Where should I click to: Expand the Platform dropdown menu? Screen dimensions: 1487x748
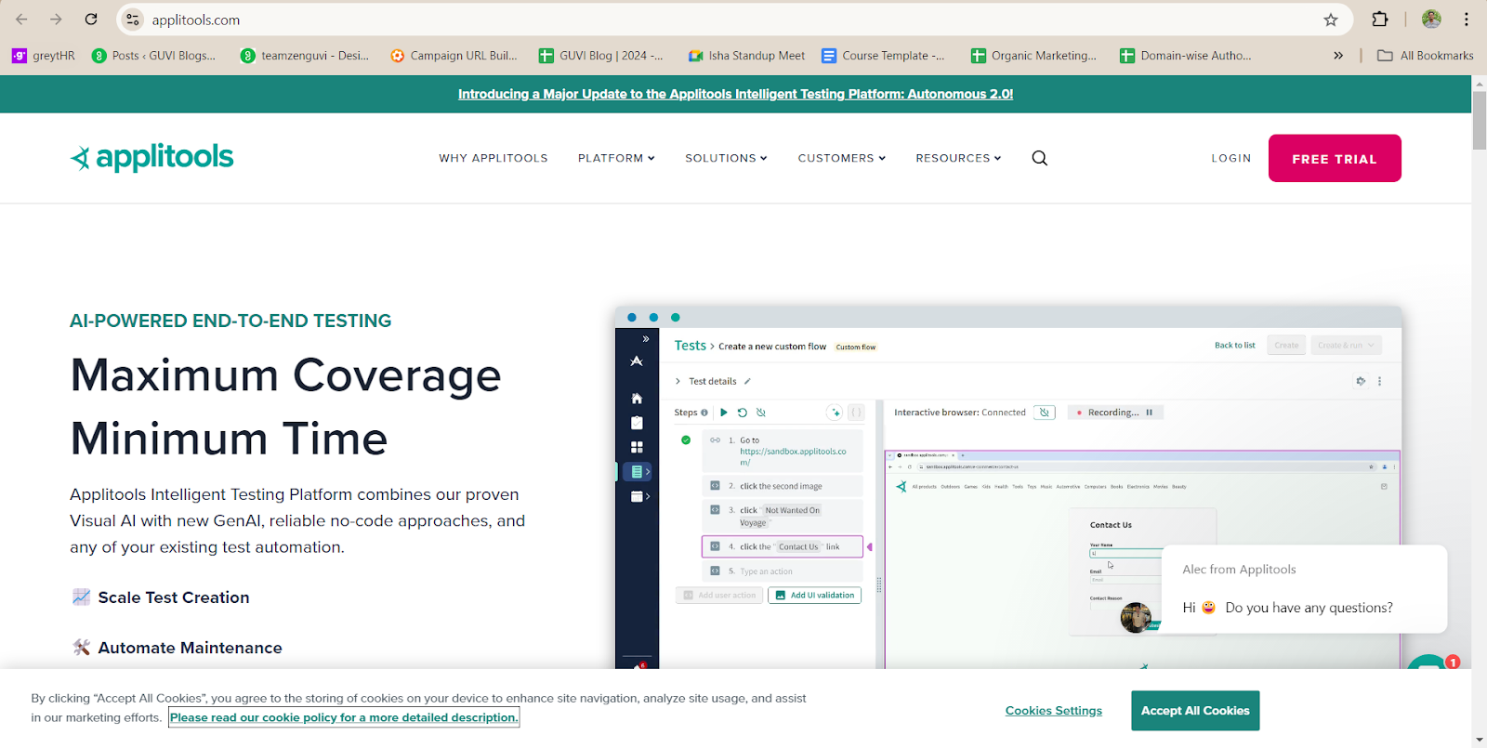[x=616, y=158]
